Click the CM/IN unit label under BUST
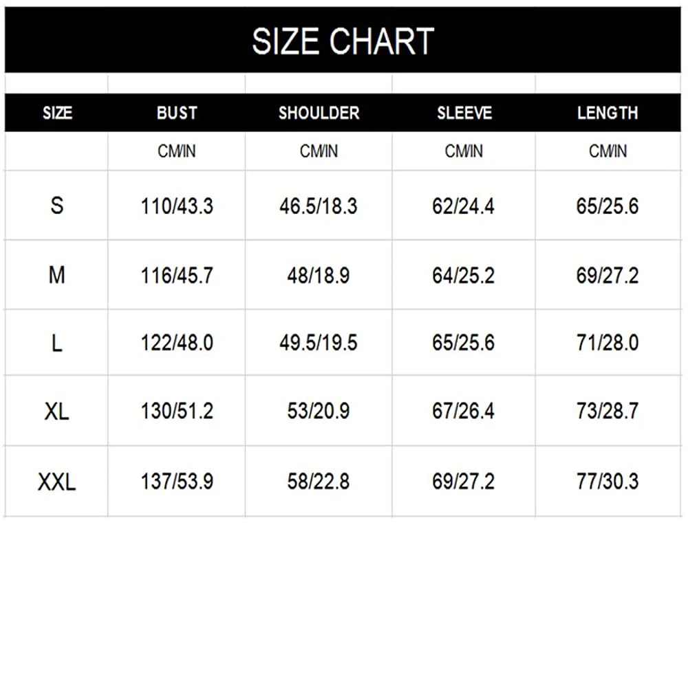688x688 pixels. coord(177,151)
